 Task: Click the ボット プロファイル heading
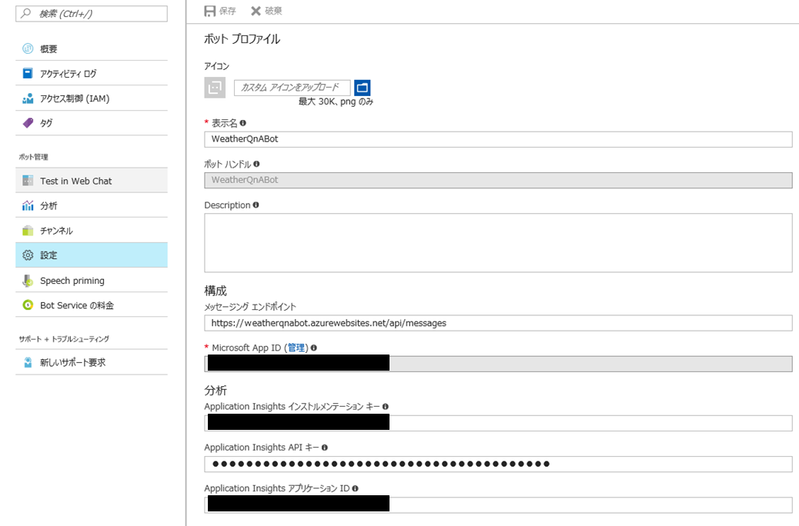coord(242,39)
